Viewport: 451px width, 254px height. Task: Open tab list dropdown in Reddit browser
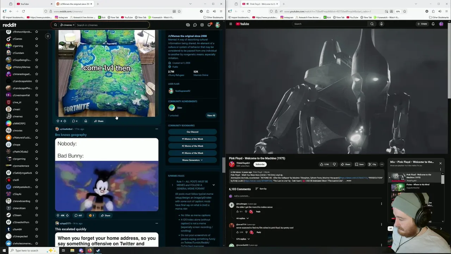click(x=190, y=4)
